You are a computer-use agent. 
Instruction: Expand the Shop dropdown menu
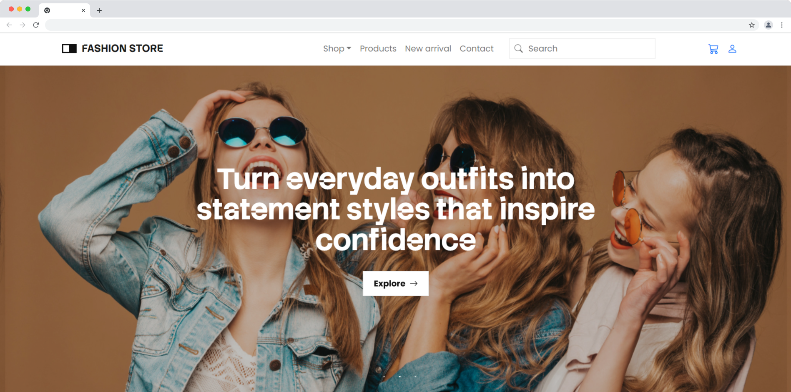click(337, 49)
